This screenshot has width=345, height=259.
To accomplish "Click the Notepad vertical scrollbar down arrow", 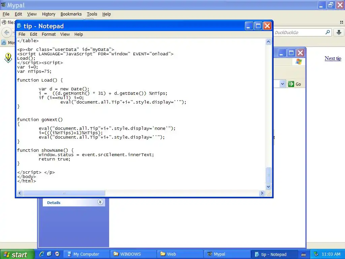I will [x=268, y=186].
